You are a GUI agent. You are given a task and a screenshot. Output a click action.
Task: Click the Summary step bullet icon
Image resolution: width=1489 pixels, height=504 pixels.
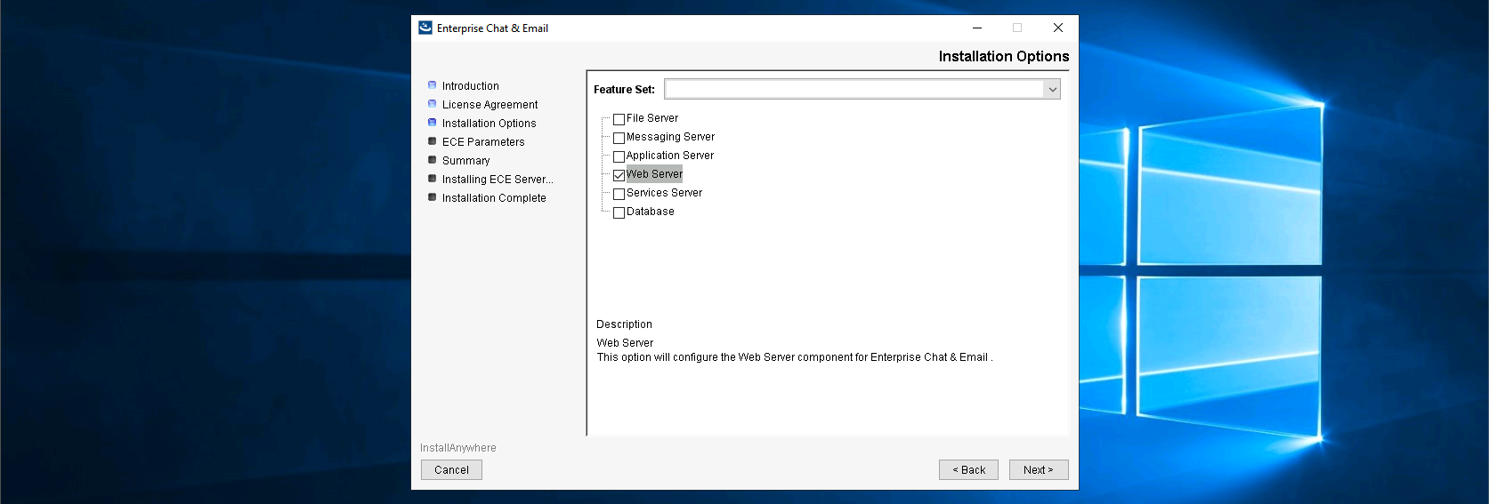click(x=433, y=160)
